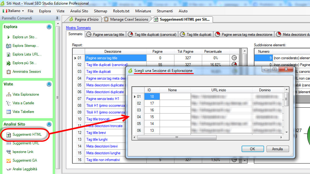Collapse the Viste panel section
The height and width of the screenshot is (174, 310).
49,84
